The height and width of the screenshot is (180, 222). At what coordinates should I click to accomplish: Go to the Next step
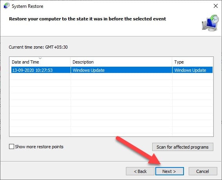coord(169,171)
